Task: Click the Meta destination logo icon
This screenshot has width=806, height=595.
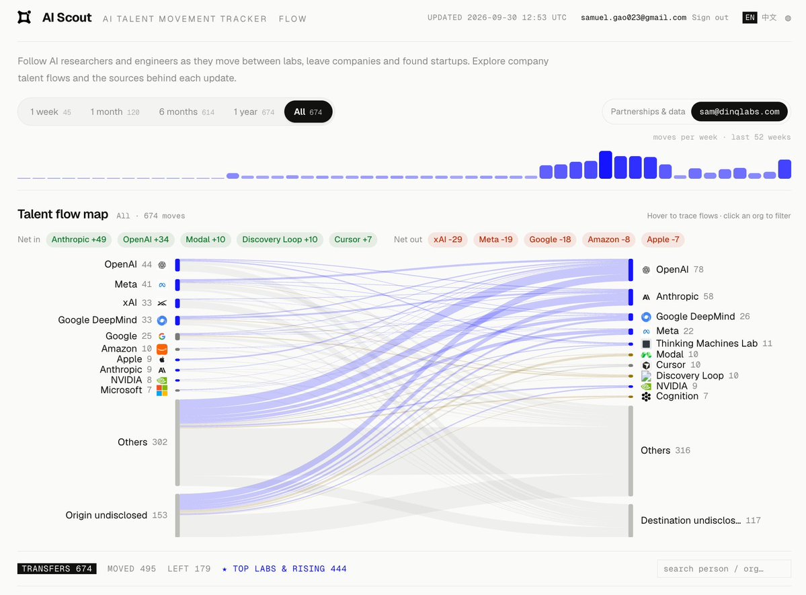Action: pos(646,331)
